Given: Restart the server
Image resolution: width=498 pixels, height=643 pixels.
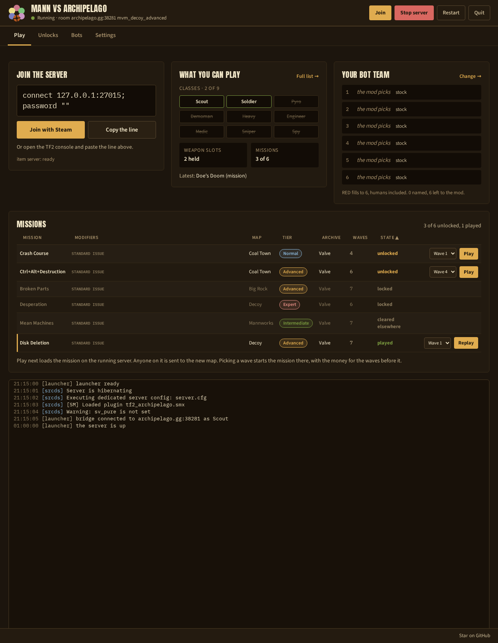Looking at the screenshot, I should (x=451, y=13).
